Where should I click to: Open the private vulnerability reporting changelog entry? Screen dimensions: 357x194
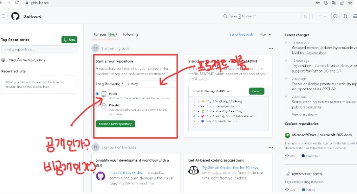[x=324, y=86]
